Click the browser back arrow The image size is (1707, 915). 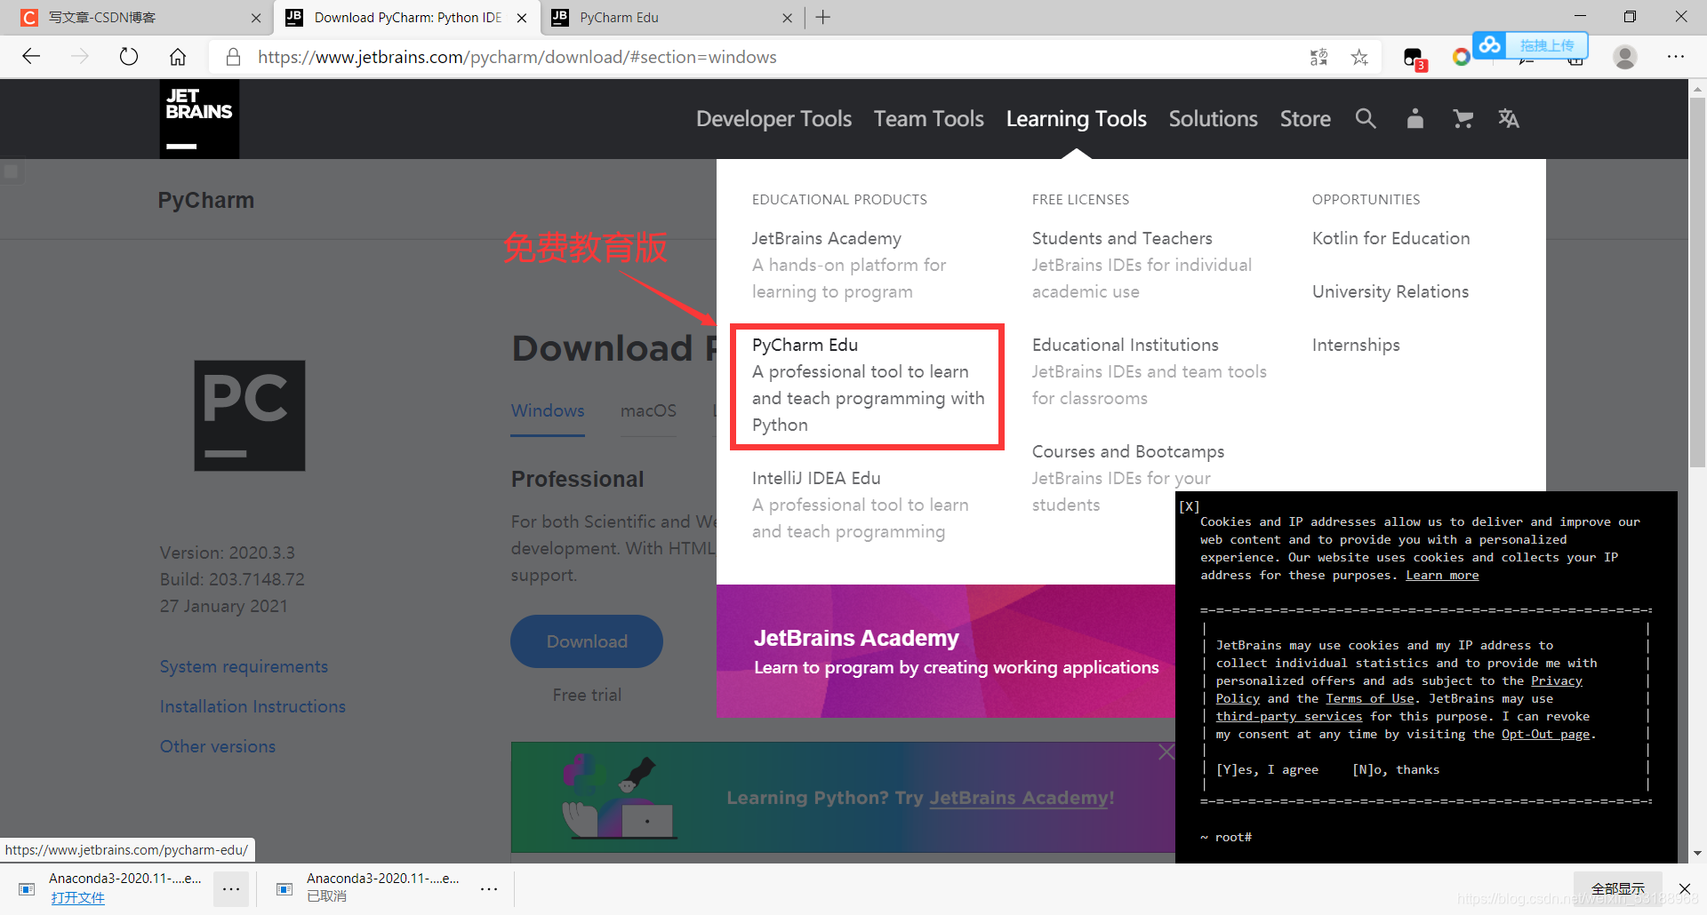(32, 57)
